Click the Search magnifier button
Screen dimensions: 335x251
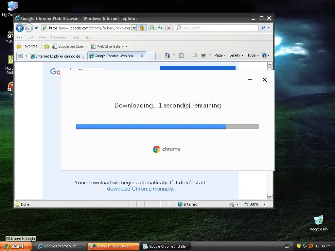pos(263,28)
